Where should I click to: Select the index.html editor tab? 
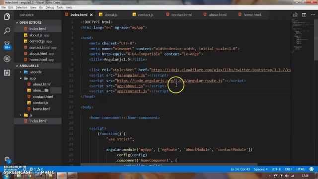pyautogui.click(x=79, y=15)
